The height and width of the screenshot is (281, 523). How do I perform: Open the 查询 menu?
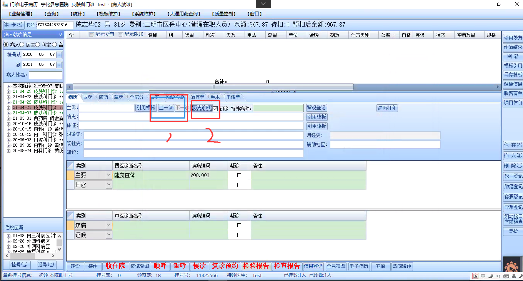click(52, 14)
